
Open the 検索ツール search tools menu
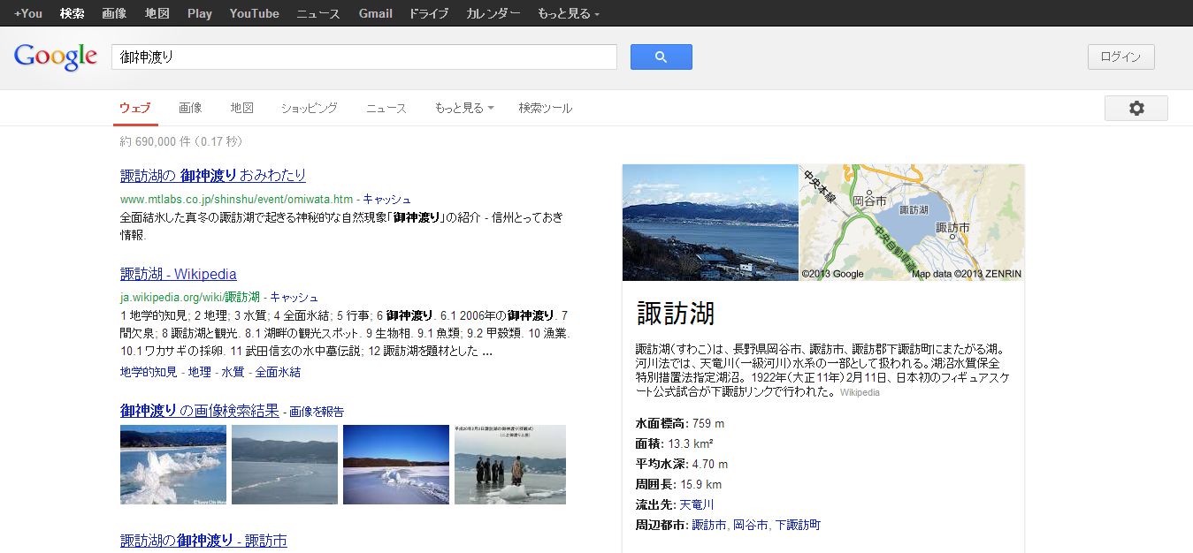(x=545, y=108)
